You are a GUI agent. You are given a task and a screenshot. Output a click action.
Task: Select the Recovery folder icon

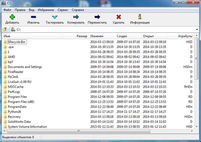coord(5,117)
